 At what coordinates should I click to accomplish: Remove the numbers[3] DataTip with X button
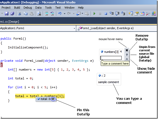127,50
